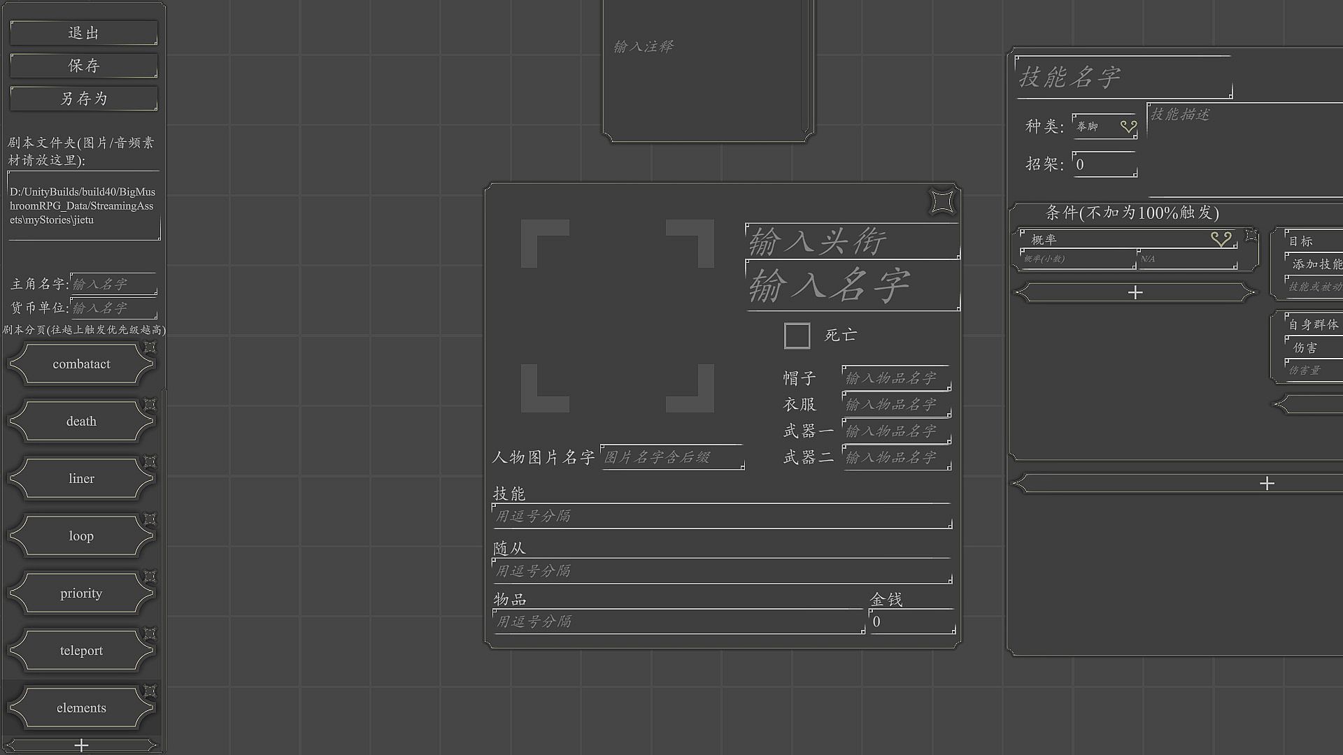
Task: Click the 帽子 item name input
Action: pos(896,378)
